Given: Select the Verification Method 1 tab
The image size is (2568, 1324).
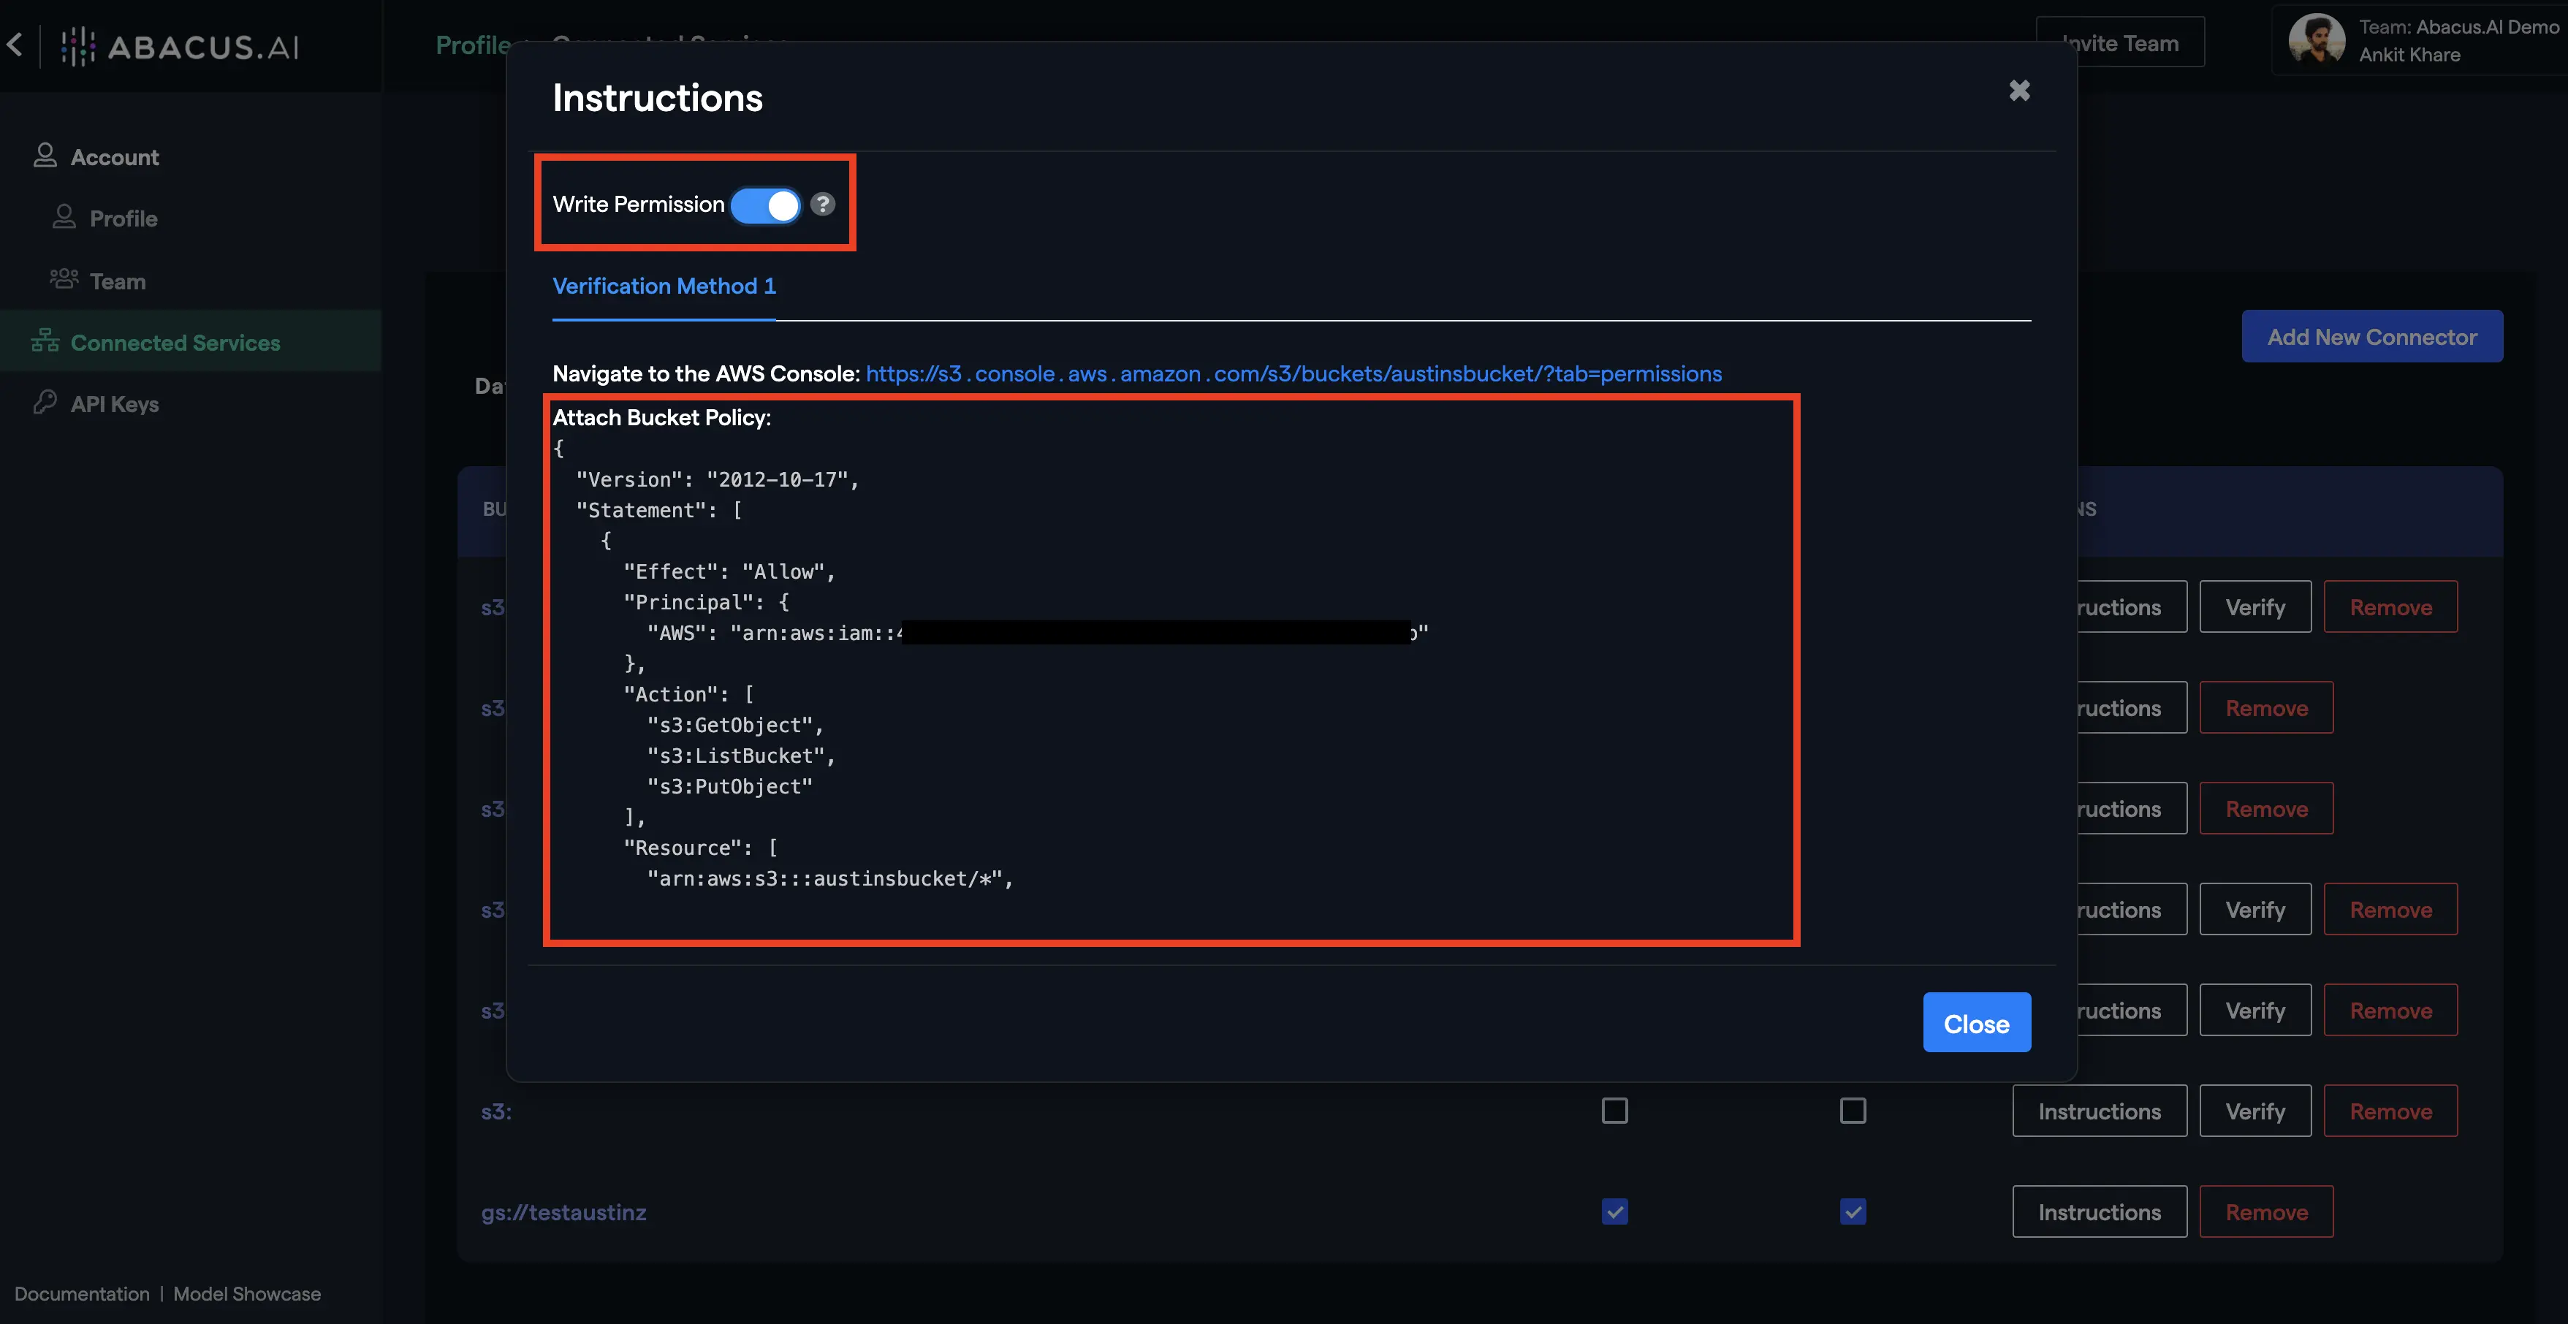Looking at the screenshot, I should 664,287.
